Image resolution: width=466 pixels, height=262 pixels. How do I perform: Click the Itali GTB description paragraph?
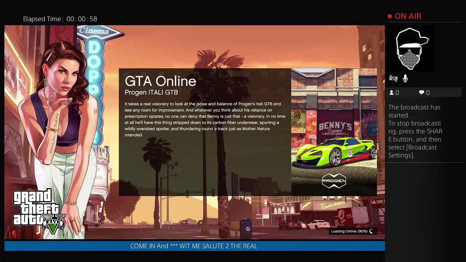205,119
